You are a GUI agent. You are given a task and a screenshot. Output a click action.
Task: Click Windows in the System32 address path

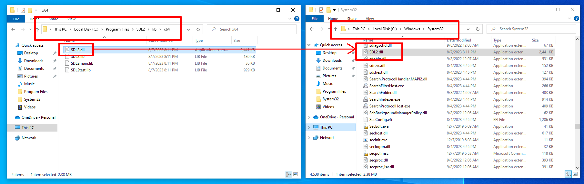[412, 29]
